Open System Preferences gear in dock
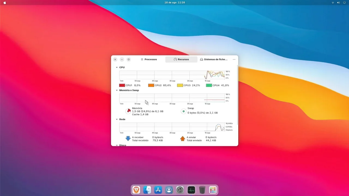 click(x=180, y=190)
